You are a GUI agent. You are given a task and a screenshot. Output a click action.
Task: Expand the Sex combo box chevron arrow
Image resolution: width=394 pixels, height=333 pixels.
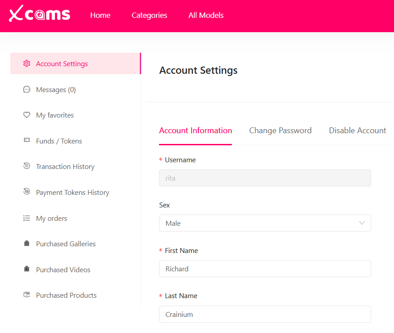tap(362, 223)
